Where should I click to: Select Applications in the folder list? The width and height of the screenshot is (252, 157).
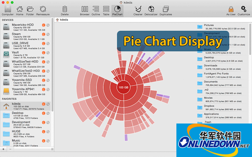coord(221,116)
